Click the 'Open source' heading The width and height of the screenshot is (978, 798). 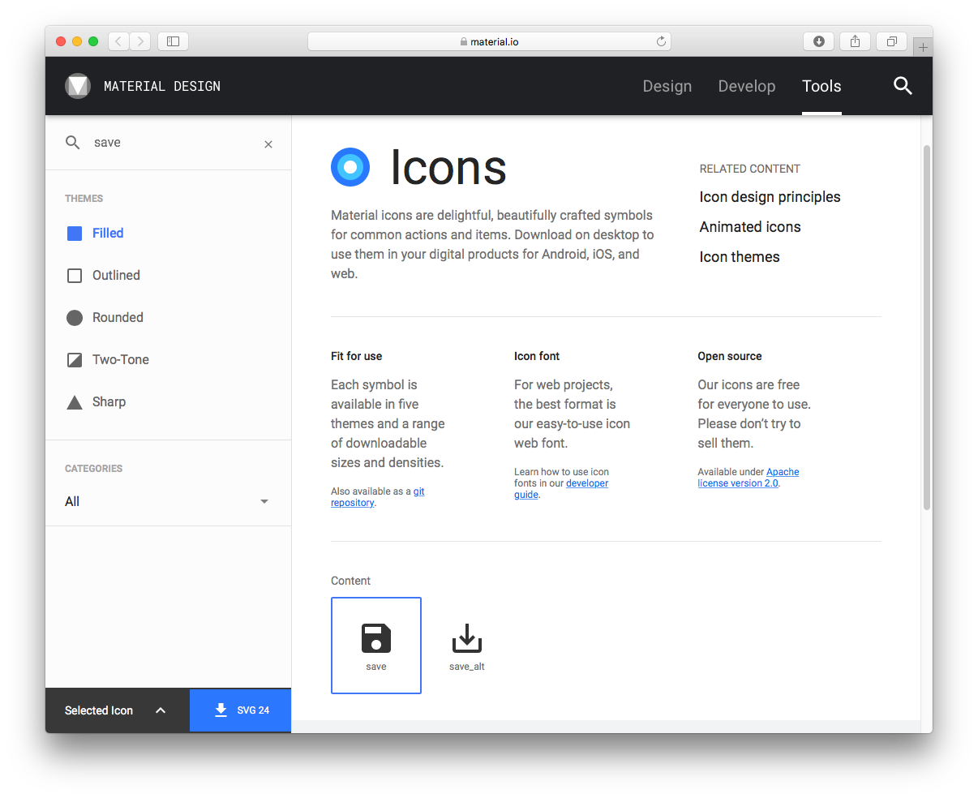[730, 356]
